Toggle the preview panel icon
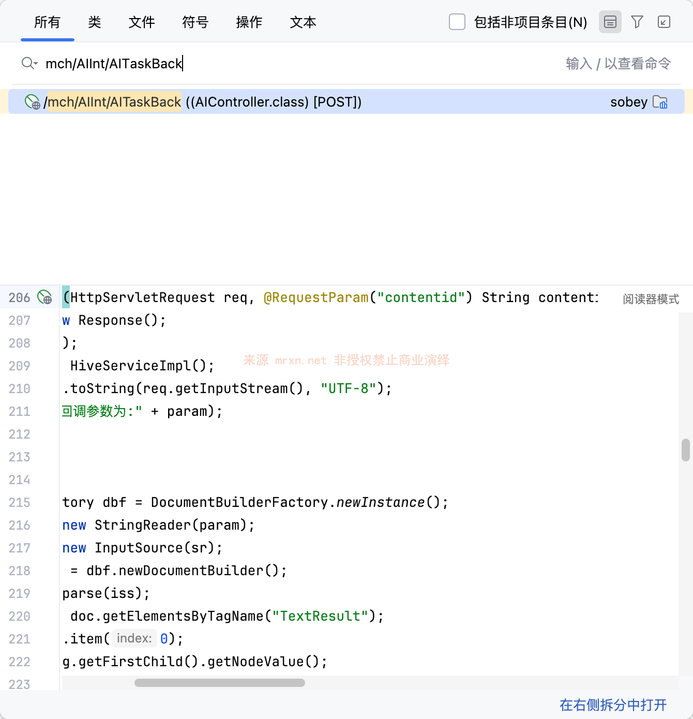Screen dimensions: 693x719 click(610, 22)
